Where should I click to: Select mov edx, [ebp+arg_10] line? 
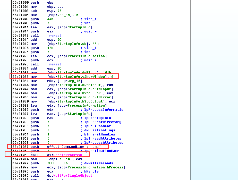47,81
